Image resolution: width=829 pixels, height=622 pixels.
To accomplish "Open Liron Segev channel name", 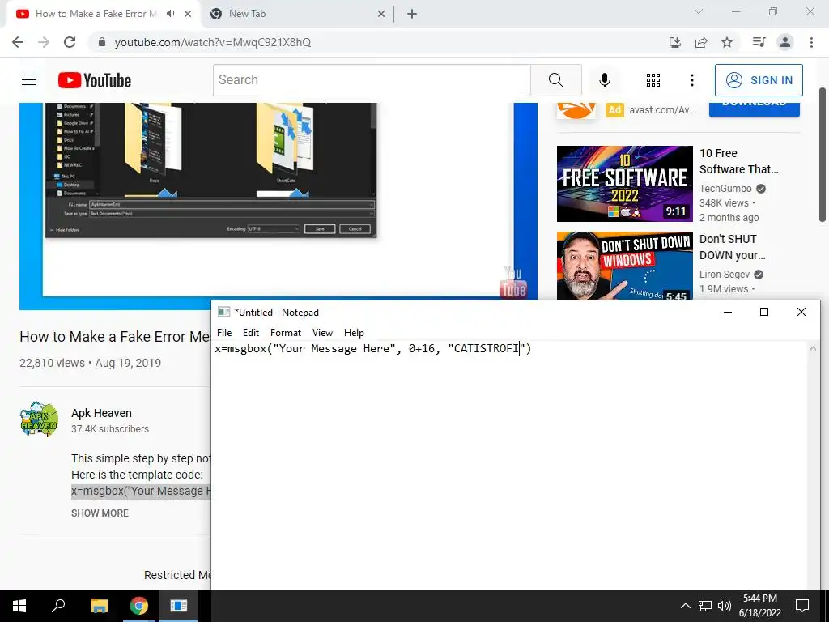I will point(725,274).
